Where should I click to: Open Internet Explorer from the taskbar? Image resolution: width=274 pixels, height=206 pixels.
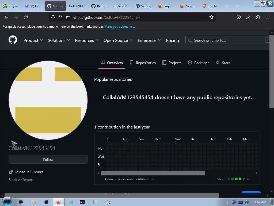click(71, 202)
